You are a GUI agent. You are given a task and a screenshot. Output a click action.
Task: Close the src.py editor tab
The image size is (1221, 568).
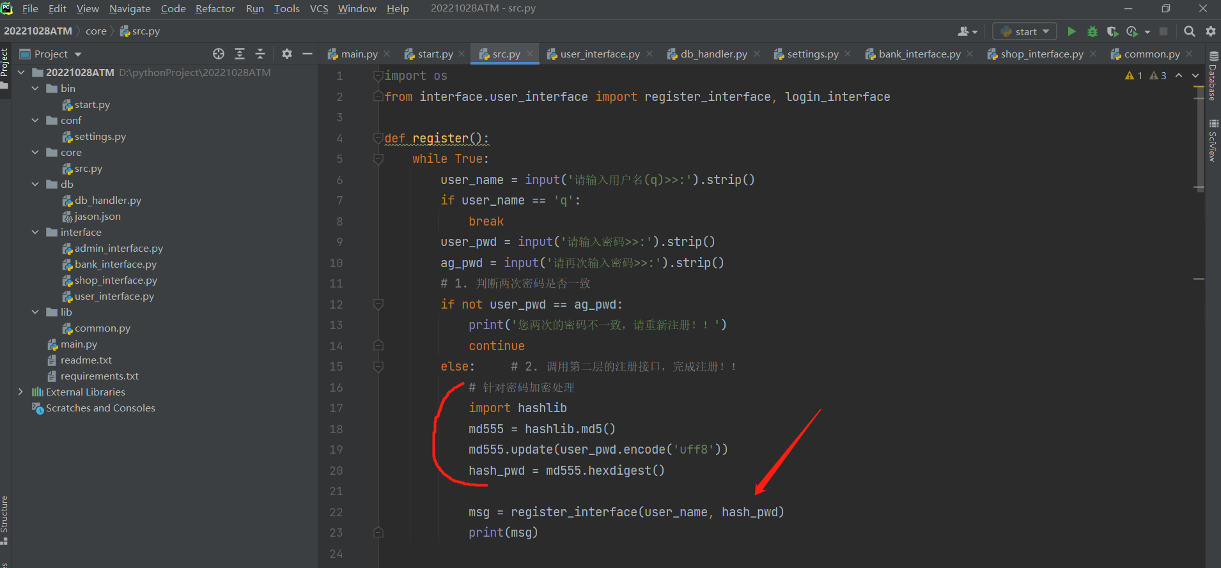pyautogui.click(x=530, y=54)
